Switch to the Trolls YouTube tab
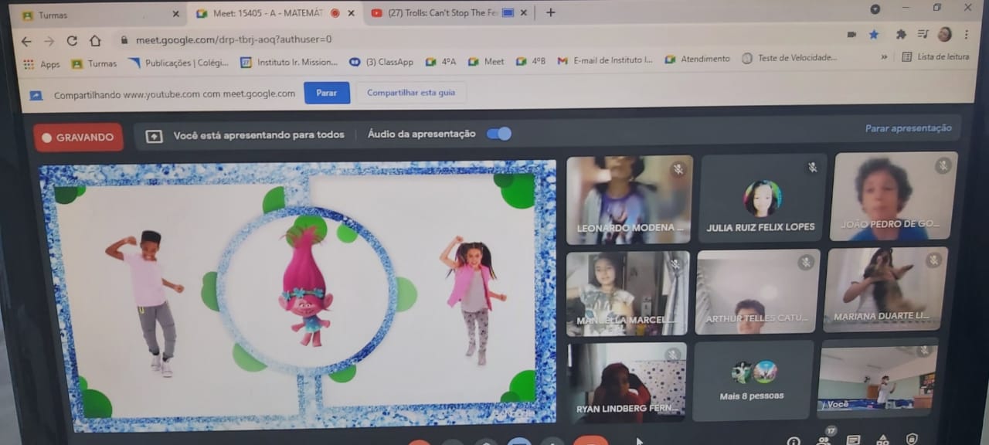989x445 pixels. (x=448, y=13)
